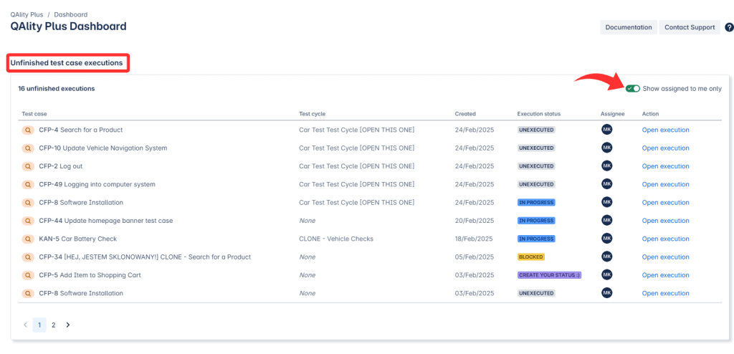The height and width of the screenshot is (354, 734).
Task: Toggle Show assigned to me only switch
Action: 633,89
